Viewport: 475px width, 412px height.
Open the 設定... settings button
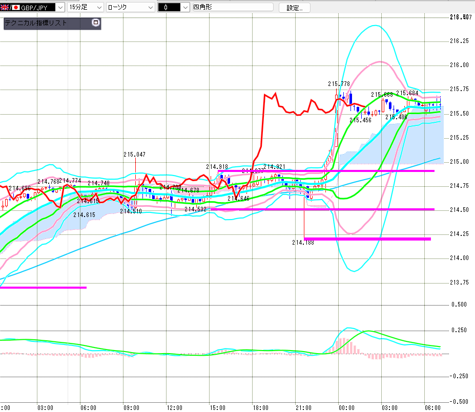[294, 8]
